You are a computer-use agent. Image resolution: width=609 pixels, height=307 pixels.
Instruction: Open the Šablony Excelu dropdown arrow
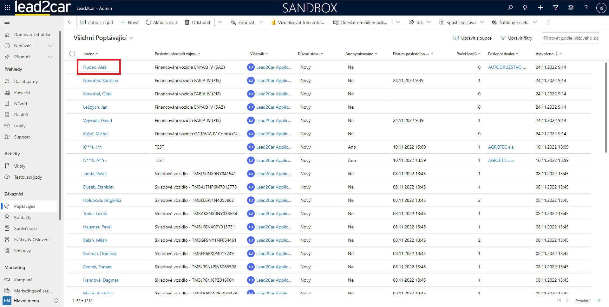point(535,22)
